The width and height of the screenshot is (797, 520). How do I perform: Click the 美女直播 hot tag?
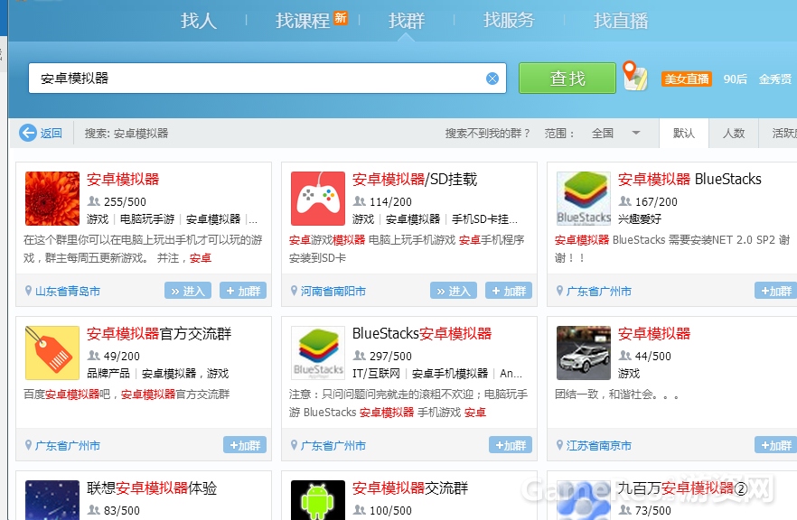(687, 79)
